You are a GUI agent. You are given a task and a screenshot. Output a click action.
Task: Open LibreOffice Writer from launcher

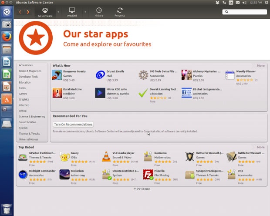tap(7, 62)
